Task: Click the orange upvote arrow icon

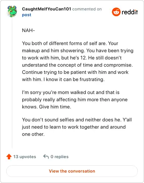Action: (x=9, y=157)
